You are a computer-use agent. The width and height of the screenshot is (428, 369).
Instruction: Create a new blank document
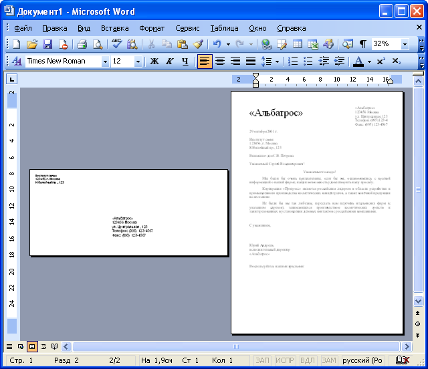pos(17,44)
